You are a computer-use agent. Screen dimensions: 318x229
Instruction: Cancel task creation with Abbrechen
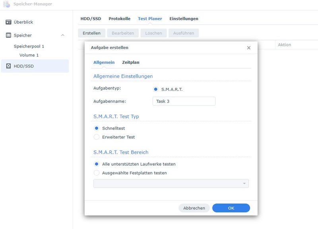pyautogui.click(x=194, y=208)
